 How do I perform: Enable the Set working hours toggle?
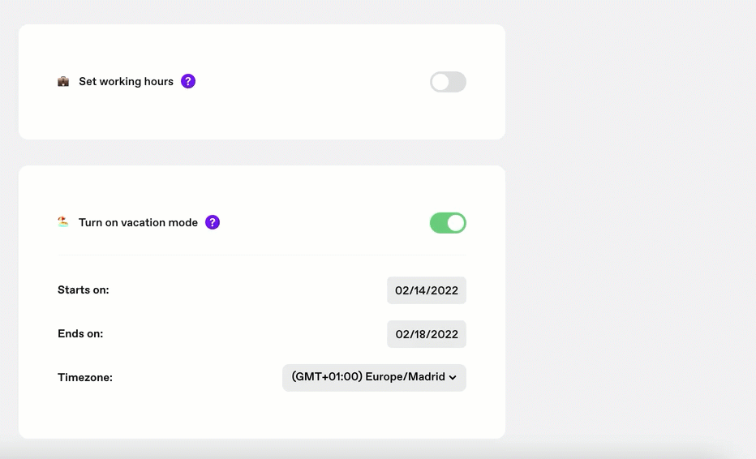coord(448,82)
